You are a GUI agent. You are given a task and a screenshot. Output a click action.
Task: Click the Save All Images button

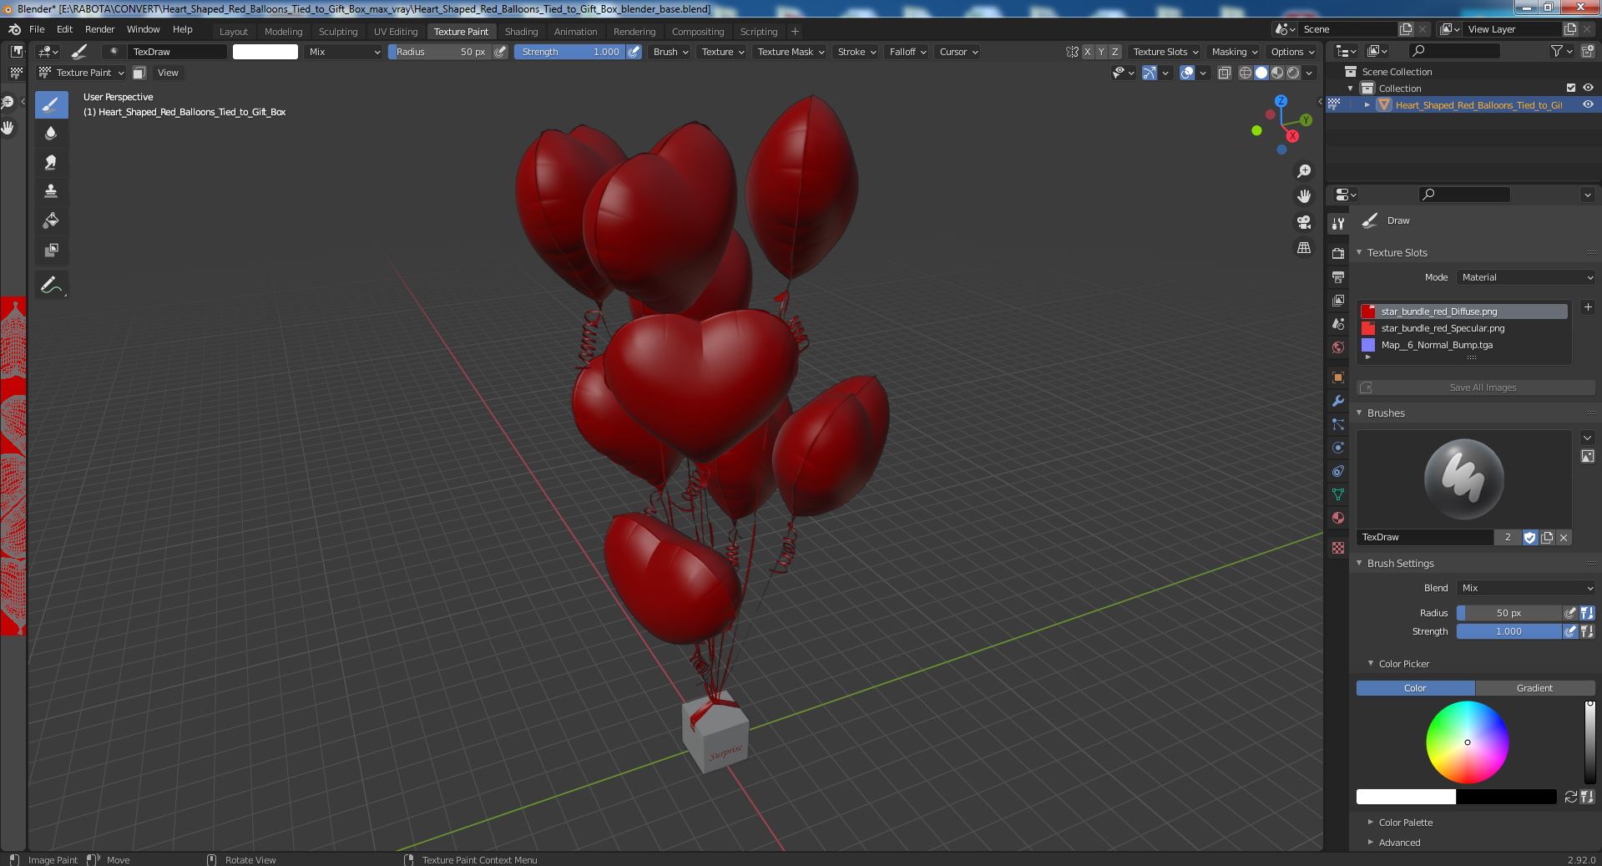[1475, 387]
